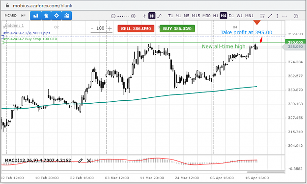Select the MN1 monthly timeframe
Image resolution: width=307 pixels, height=184 pixels.
[250, 16]
